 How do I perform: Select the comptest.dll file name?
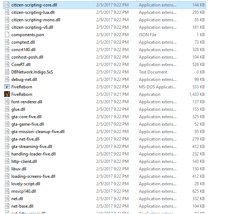[x=23, y=42]
